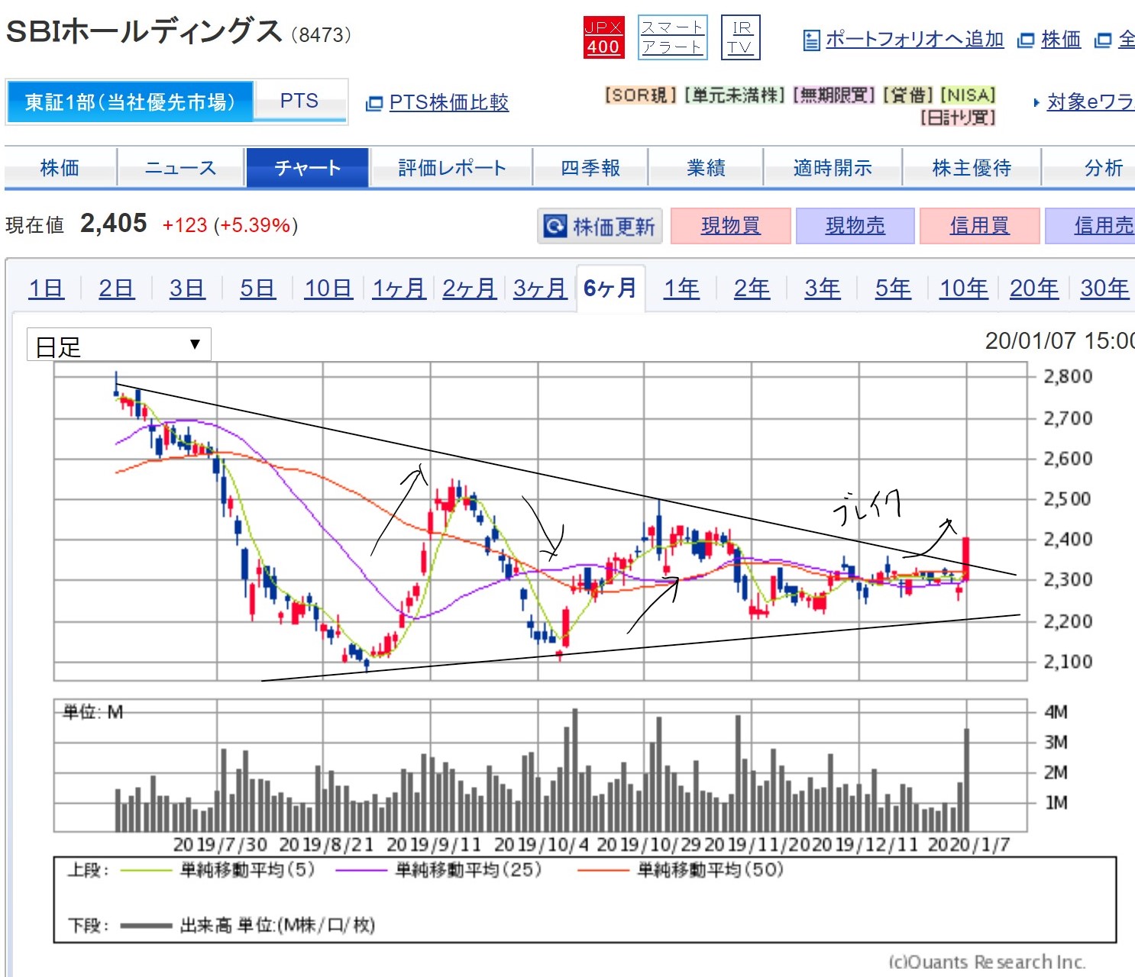The image size is (1135, 977).
Task: Open the 株主優待 tab
Action: (972, 167)
